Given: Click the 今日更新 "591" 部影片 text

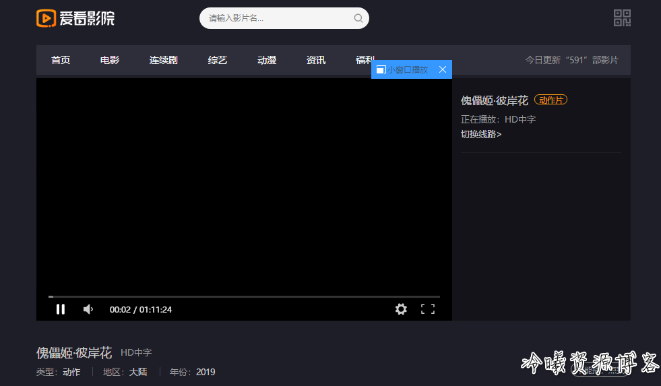Looking at the screenshot, I should click(571, 60).
